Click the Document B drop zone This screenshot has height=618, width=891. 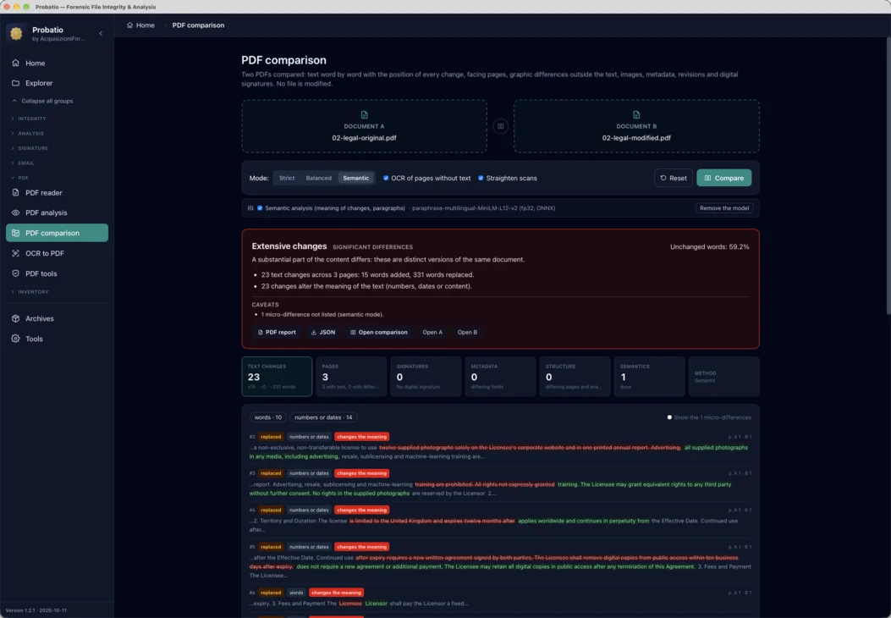pyautogui.click(x=636, y=126)
